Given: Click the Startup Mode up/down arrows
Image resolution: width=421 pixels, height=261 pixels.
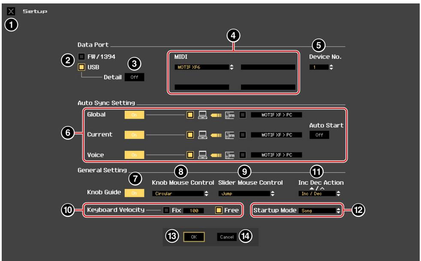Looking at the screenshot, I should (339, 211).
